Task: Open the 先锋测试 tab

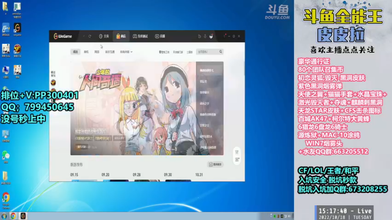Action: [x=140, y=36]
